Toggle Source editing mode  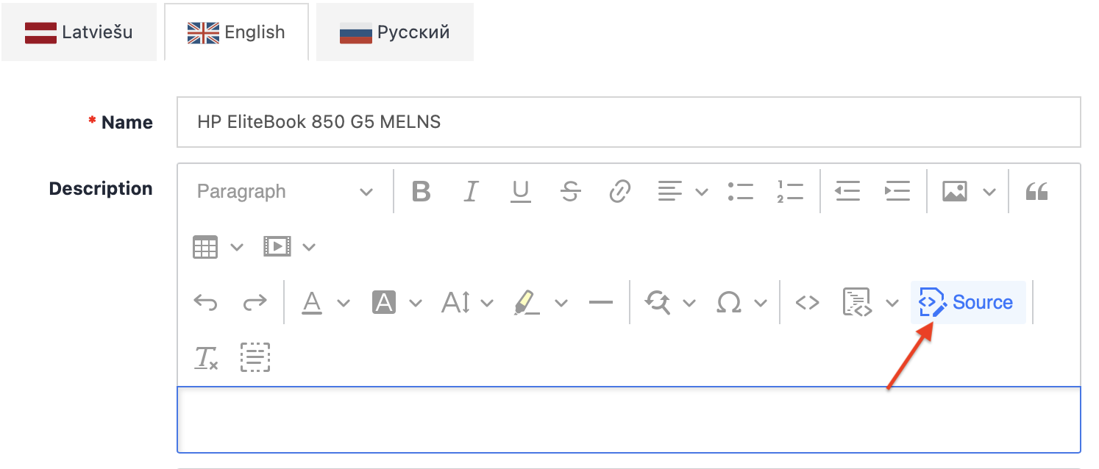(967, 302)
